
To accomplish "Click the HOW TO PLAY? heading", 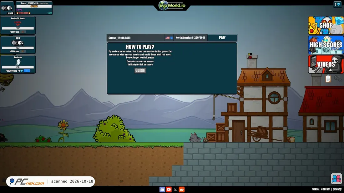I will pyautogui.click(x=140, y=46).
